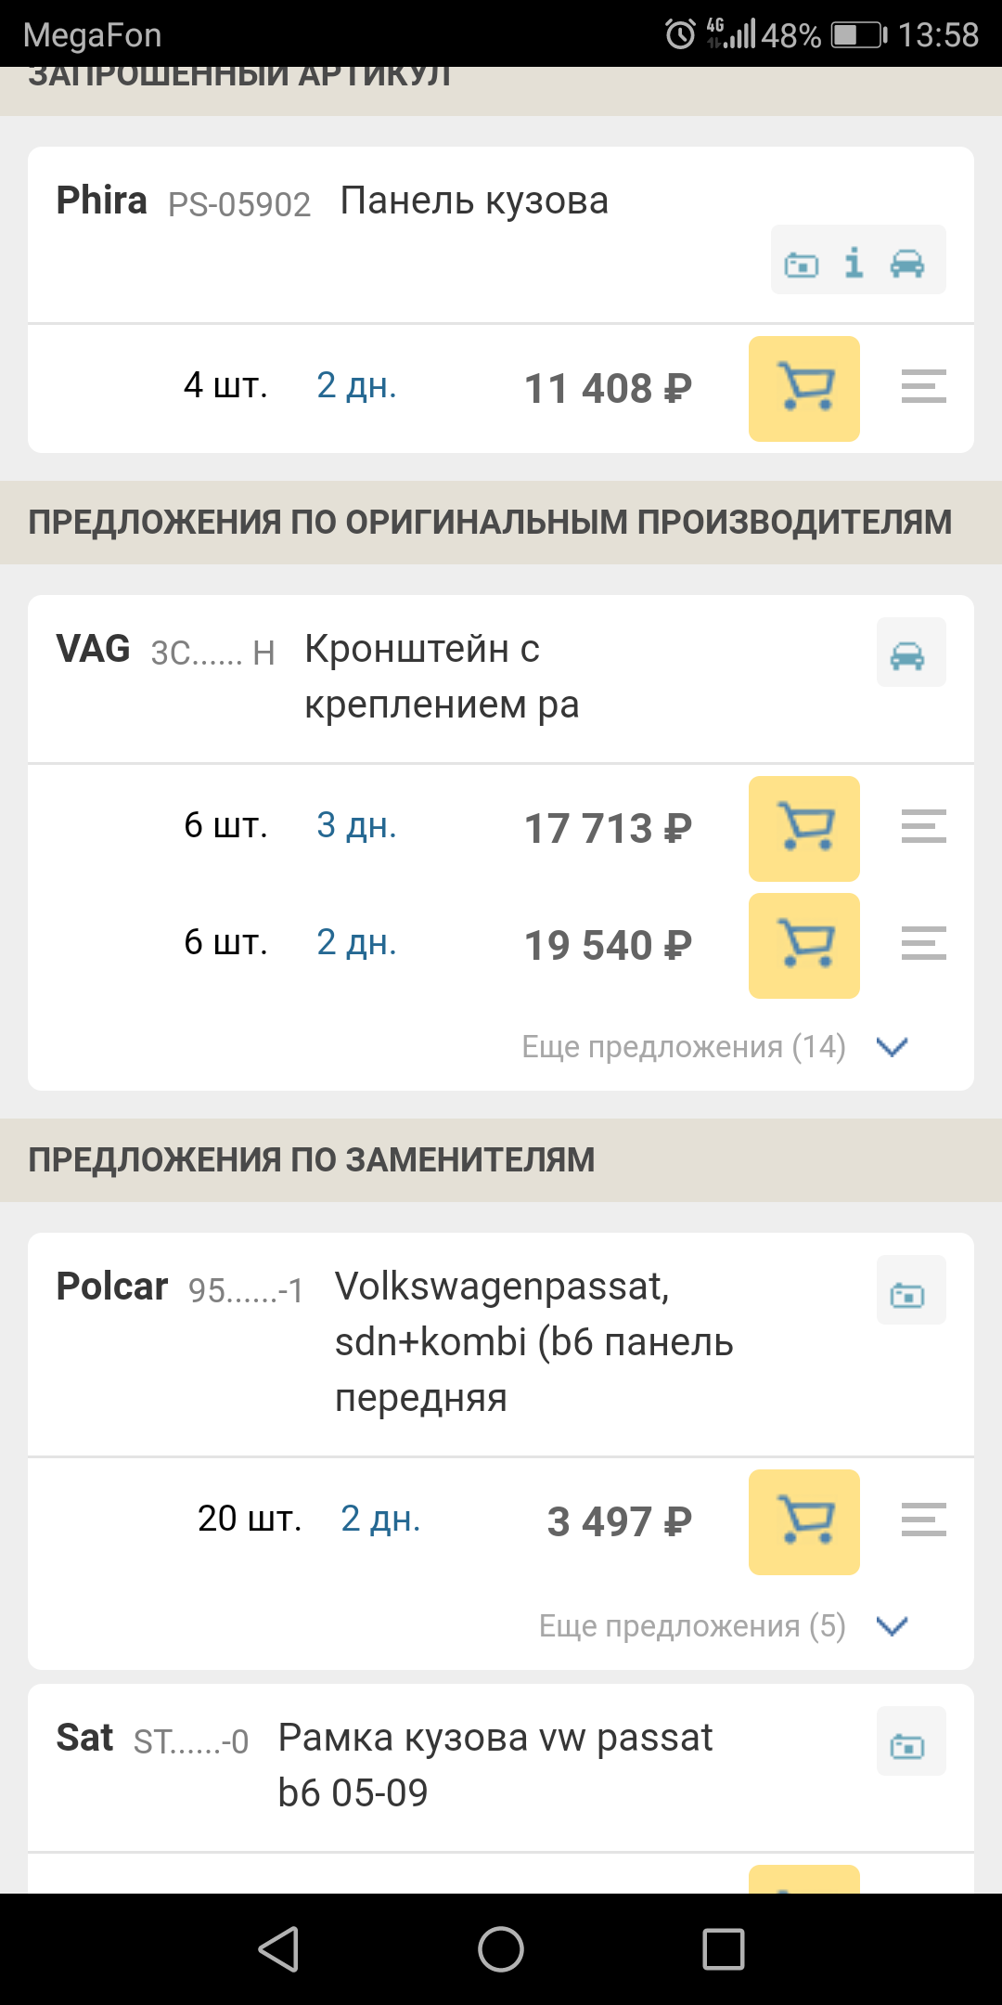Tap the 3 дн. delivery link for VAG

356,825
